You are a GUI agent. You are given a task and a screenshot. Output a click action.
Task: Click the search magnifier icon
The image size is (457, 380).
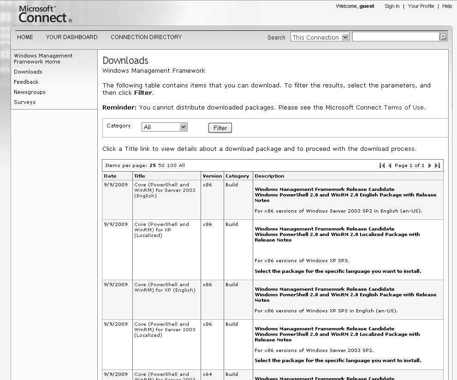[x=443, y=37]
